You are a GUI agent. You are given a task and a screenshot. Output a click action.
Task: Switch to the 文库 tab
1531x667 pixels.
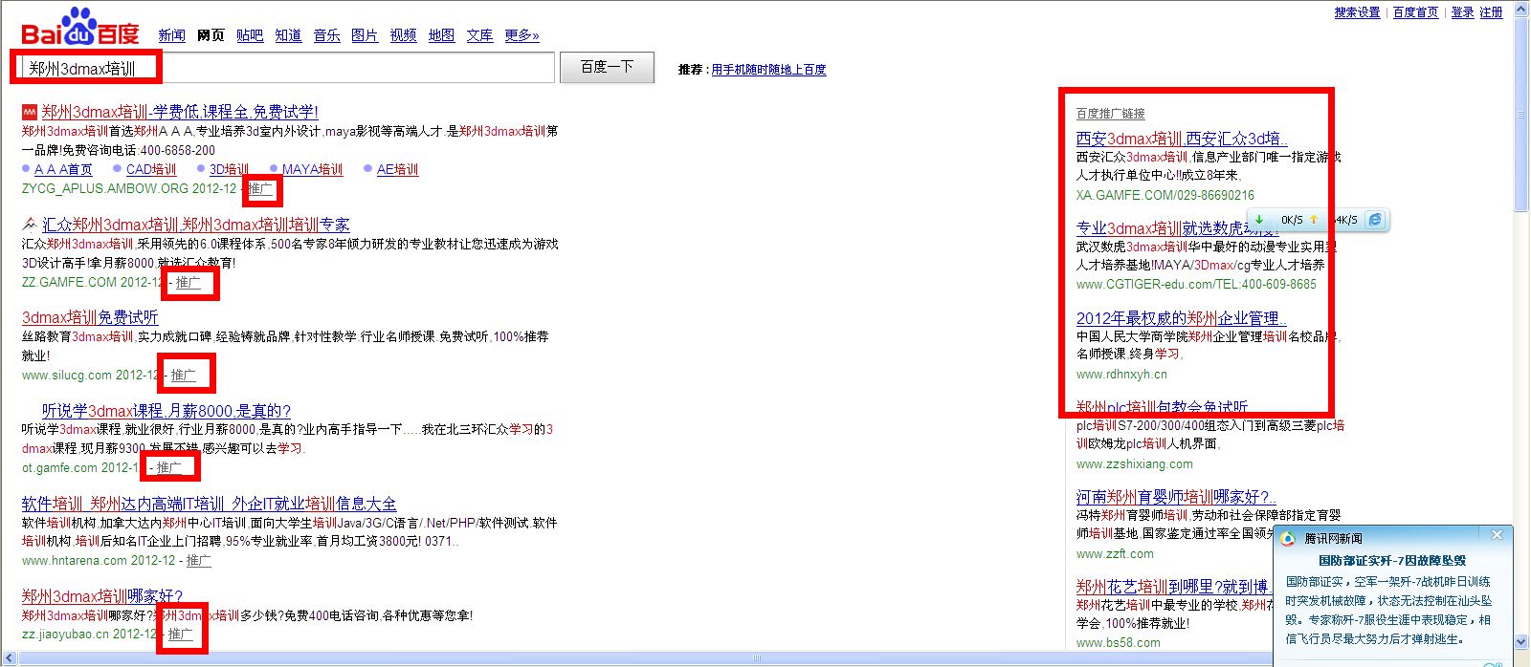click(479, 35)
